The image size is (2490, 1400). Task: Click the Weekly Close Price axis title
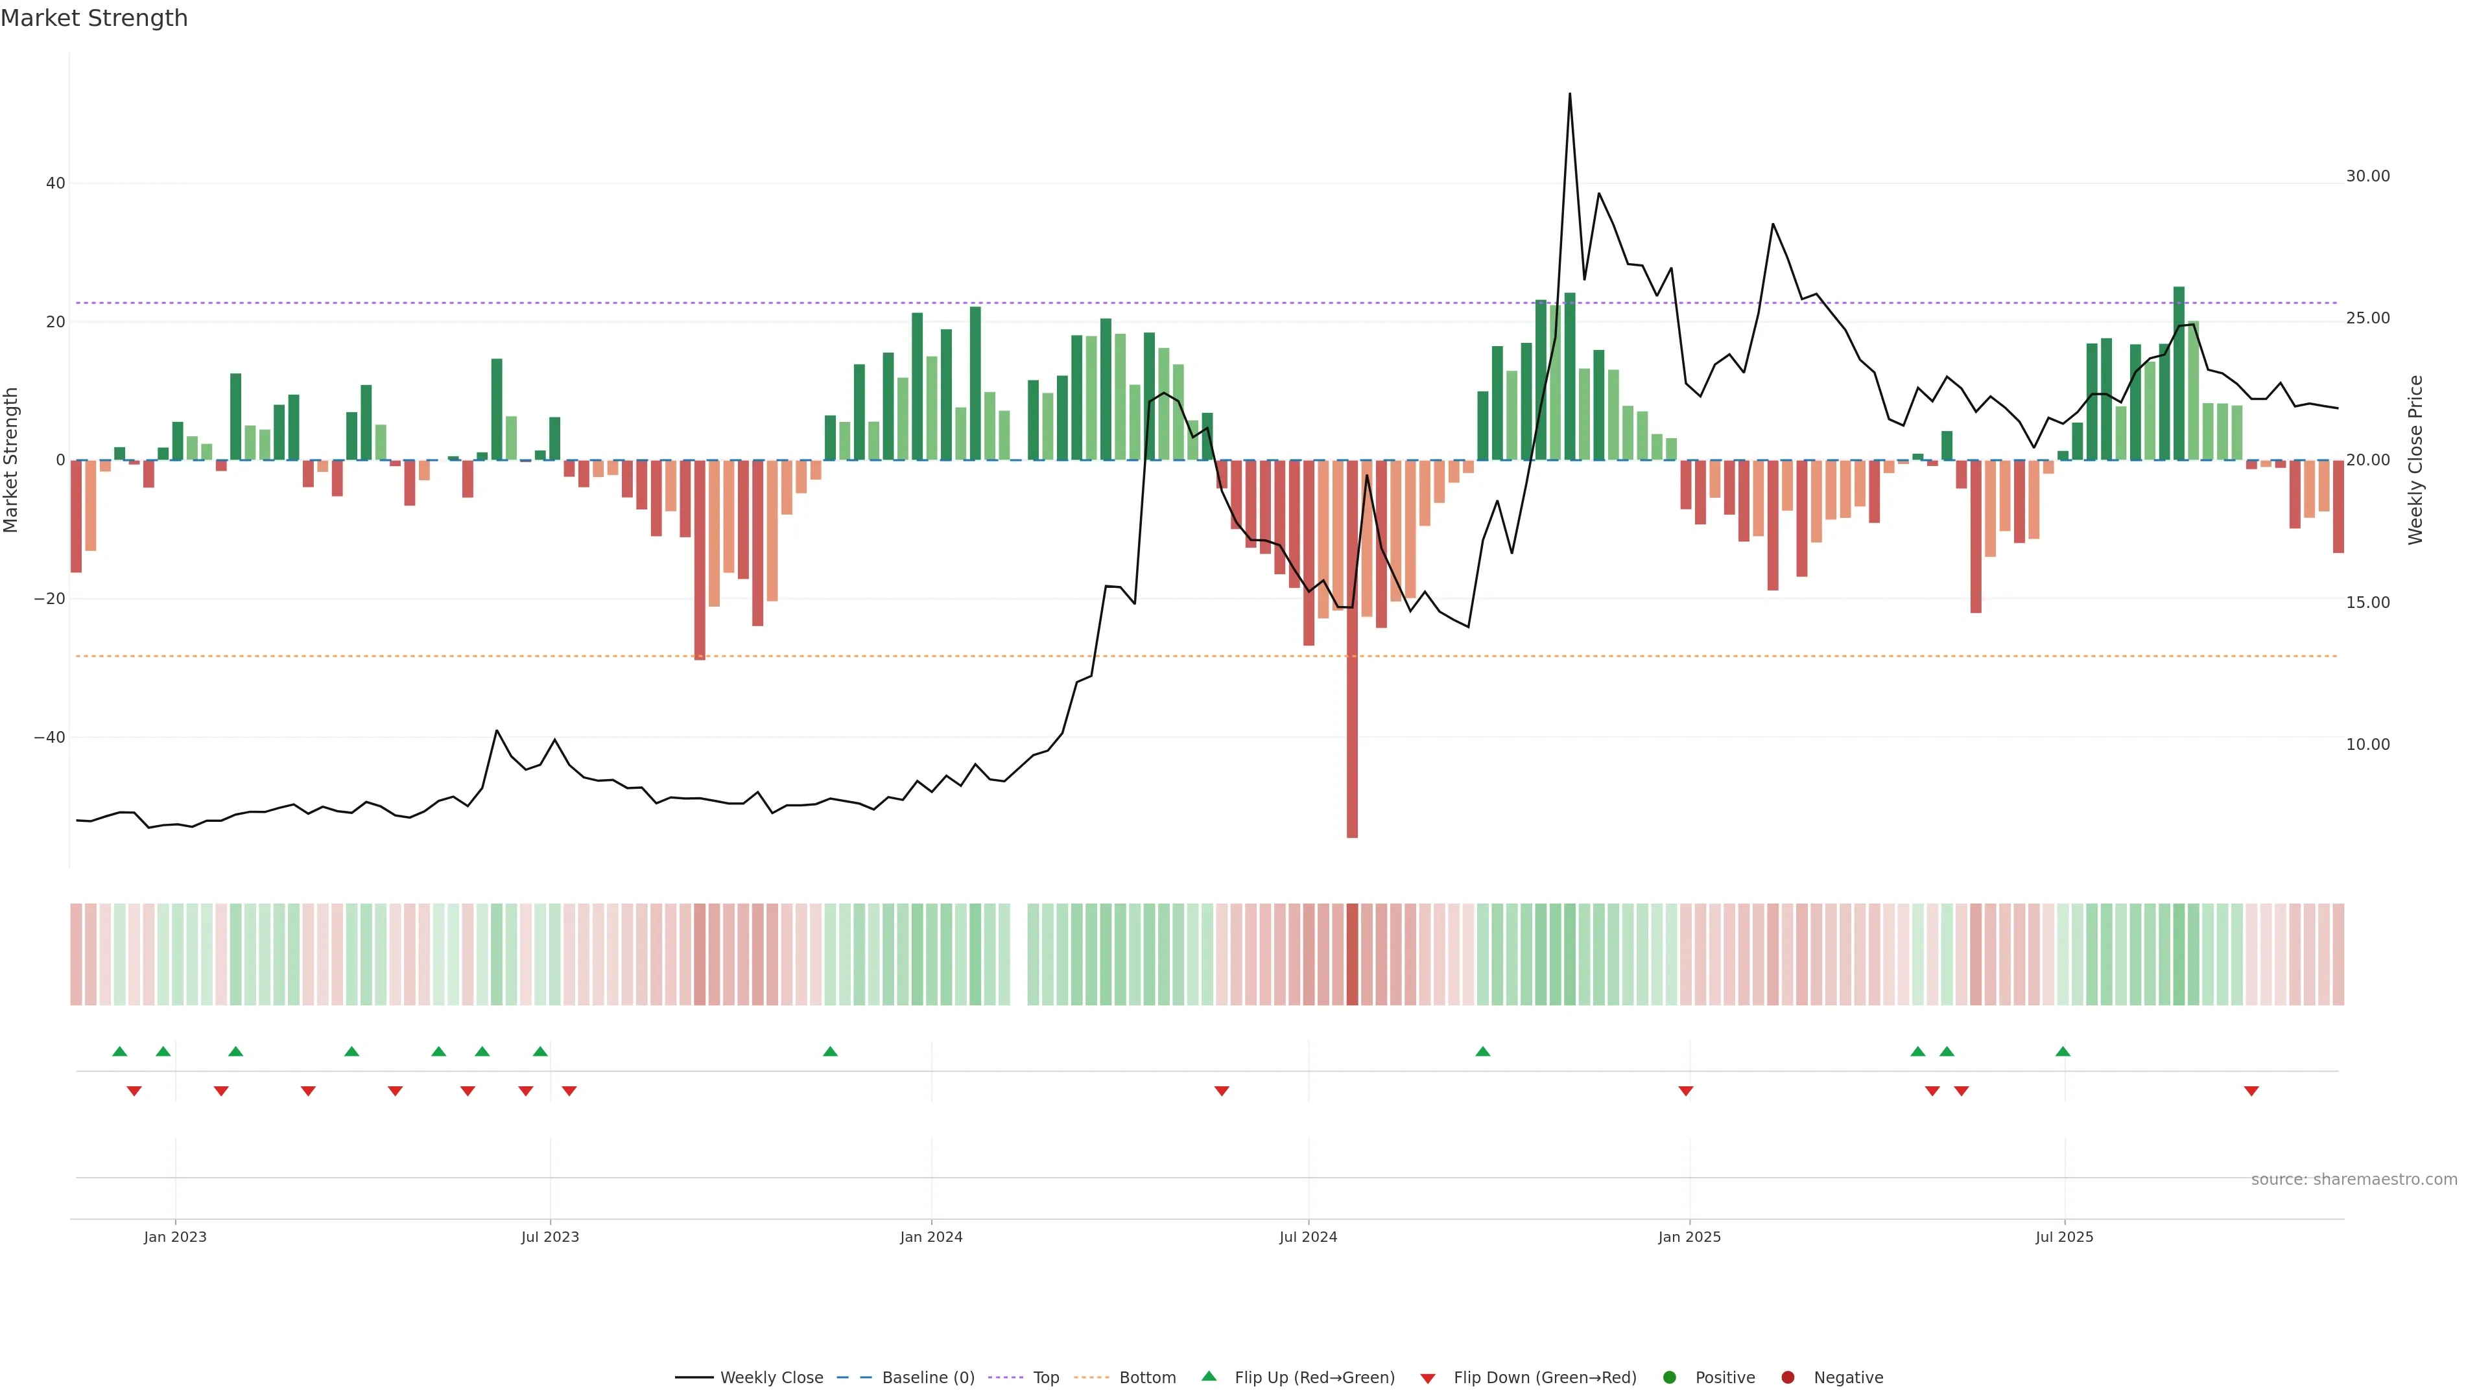(x=2415, y=460)
